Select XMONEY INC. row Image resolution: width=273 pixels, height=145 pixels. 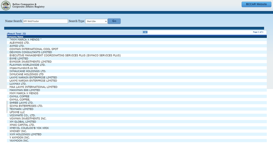point(137,131)
